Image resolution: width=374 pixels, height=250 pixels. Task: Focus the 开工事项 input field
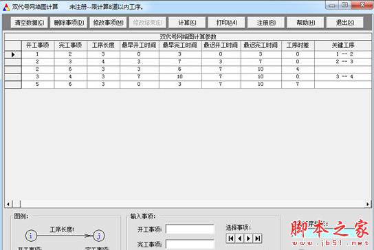[x=190, y=229]
